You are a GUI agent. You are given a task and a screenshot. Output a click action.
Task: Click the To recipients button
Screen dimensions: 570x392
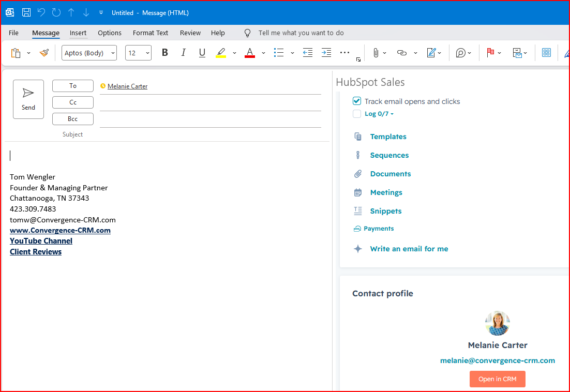[73, 86]
